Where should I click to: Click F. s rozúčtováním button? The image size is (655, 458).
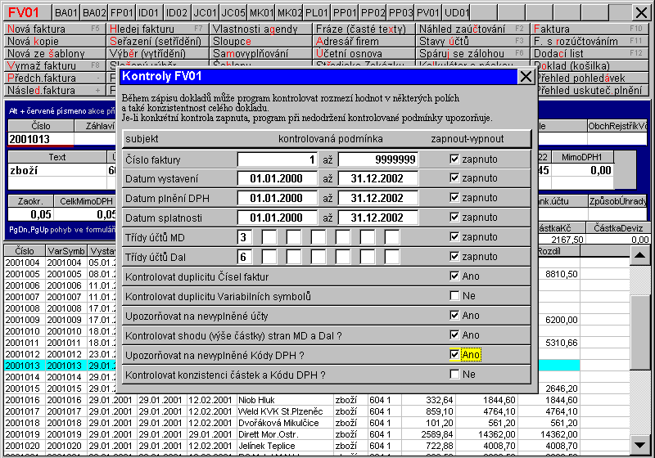click(589, 41)
